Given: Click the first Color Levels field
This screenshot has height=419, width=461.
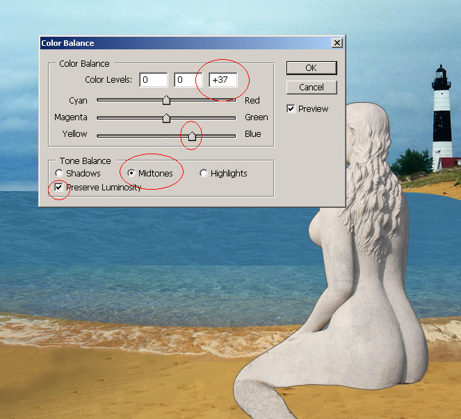Looking at the screenshot, I should click(x=154, y=80).
